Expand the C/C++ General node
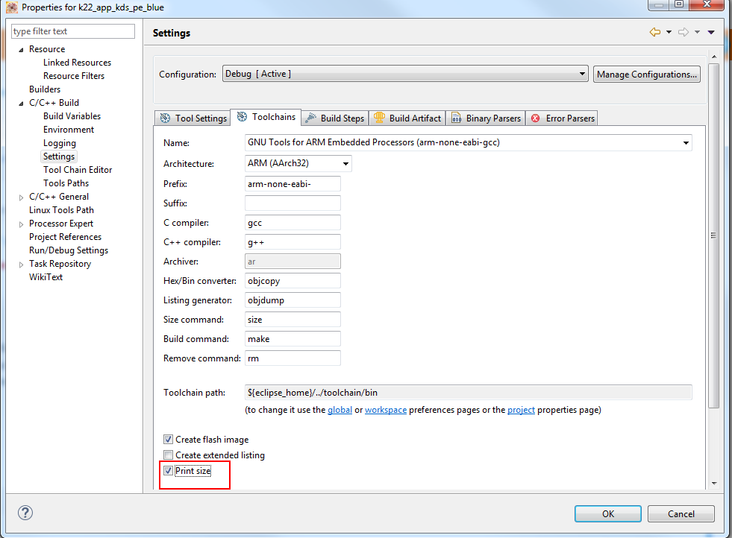 [x=21, y=197]
